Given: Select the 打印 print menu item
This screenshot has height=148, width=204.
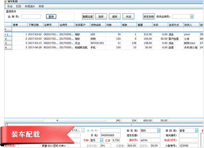Looking at the screenshot, I should point(19,7).
